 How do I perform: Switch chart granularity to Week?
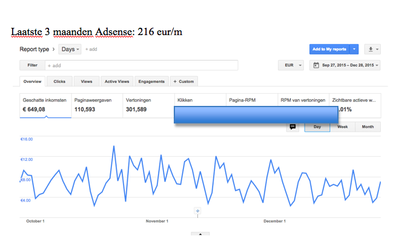343,126
